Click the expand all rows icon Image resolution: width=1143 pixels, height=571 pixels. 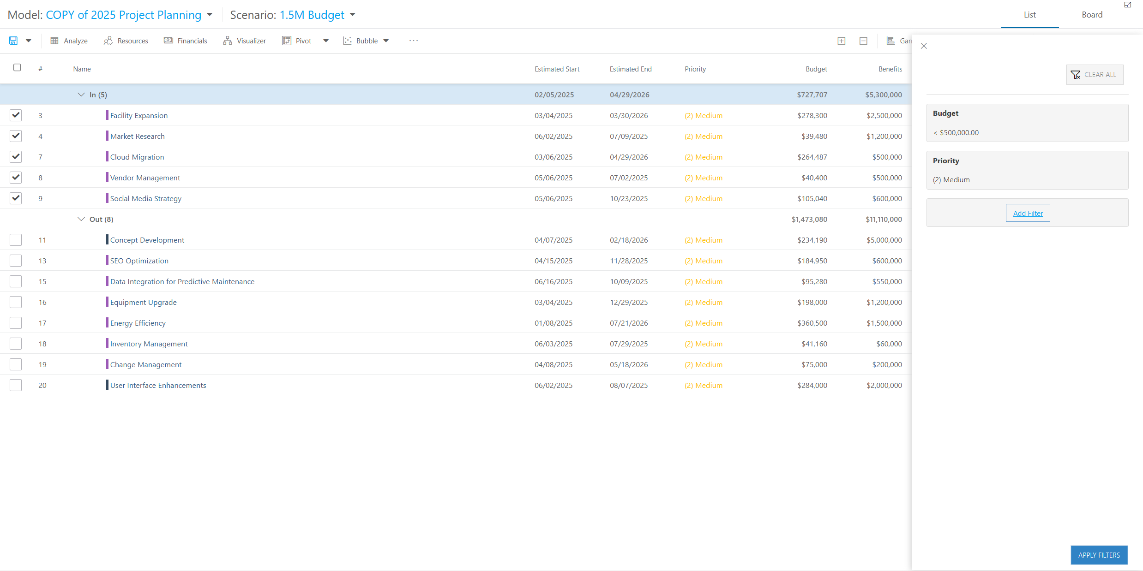pyautogui.click(x=842, y=41)
